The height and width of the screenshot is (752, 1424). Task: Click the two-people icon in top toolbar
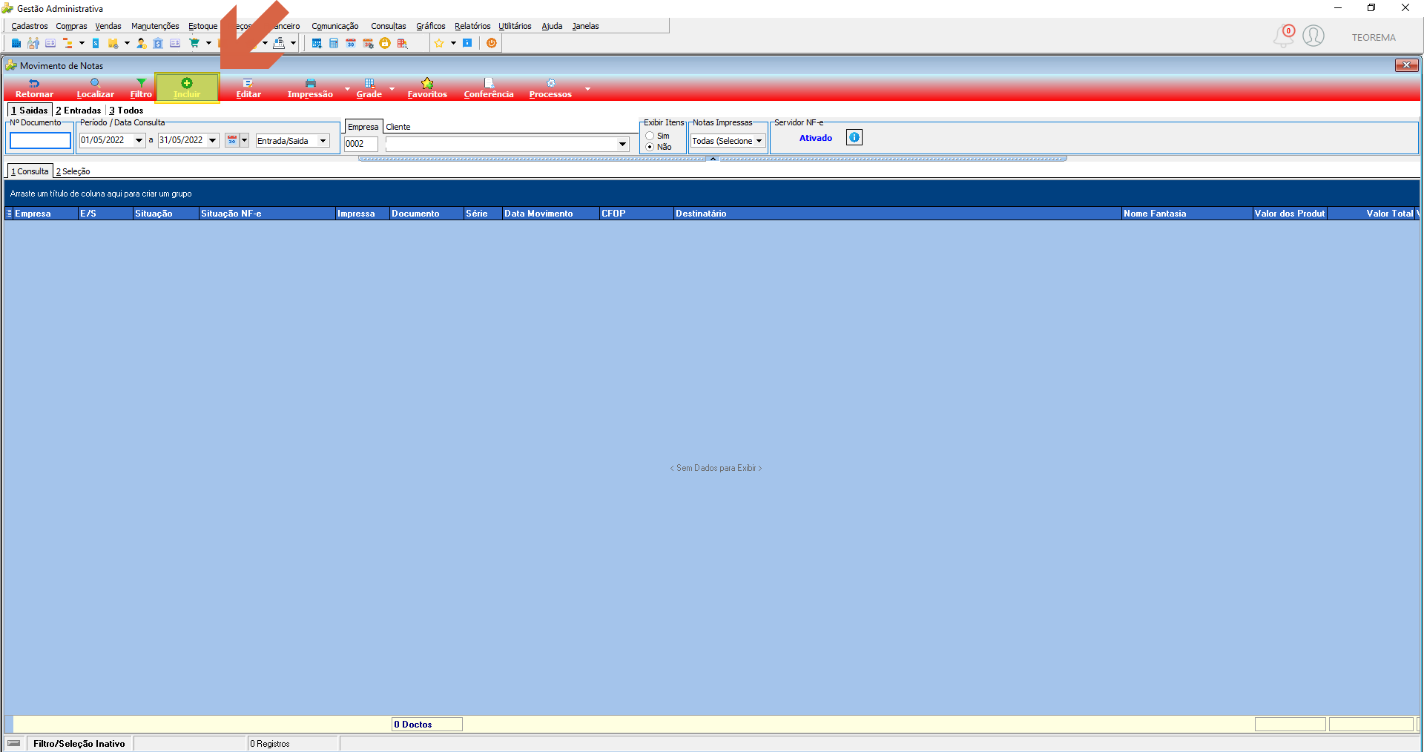pyautogui.click(x=33, y=43)
